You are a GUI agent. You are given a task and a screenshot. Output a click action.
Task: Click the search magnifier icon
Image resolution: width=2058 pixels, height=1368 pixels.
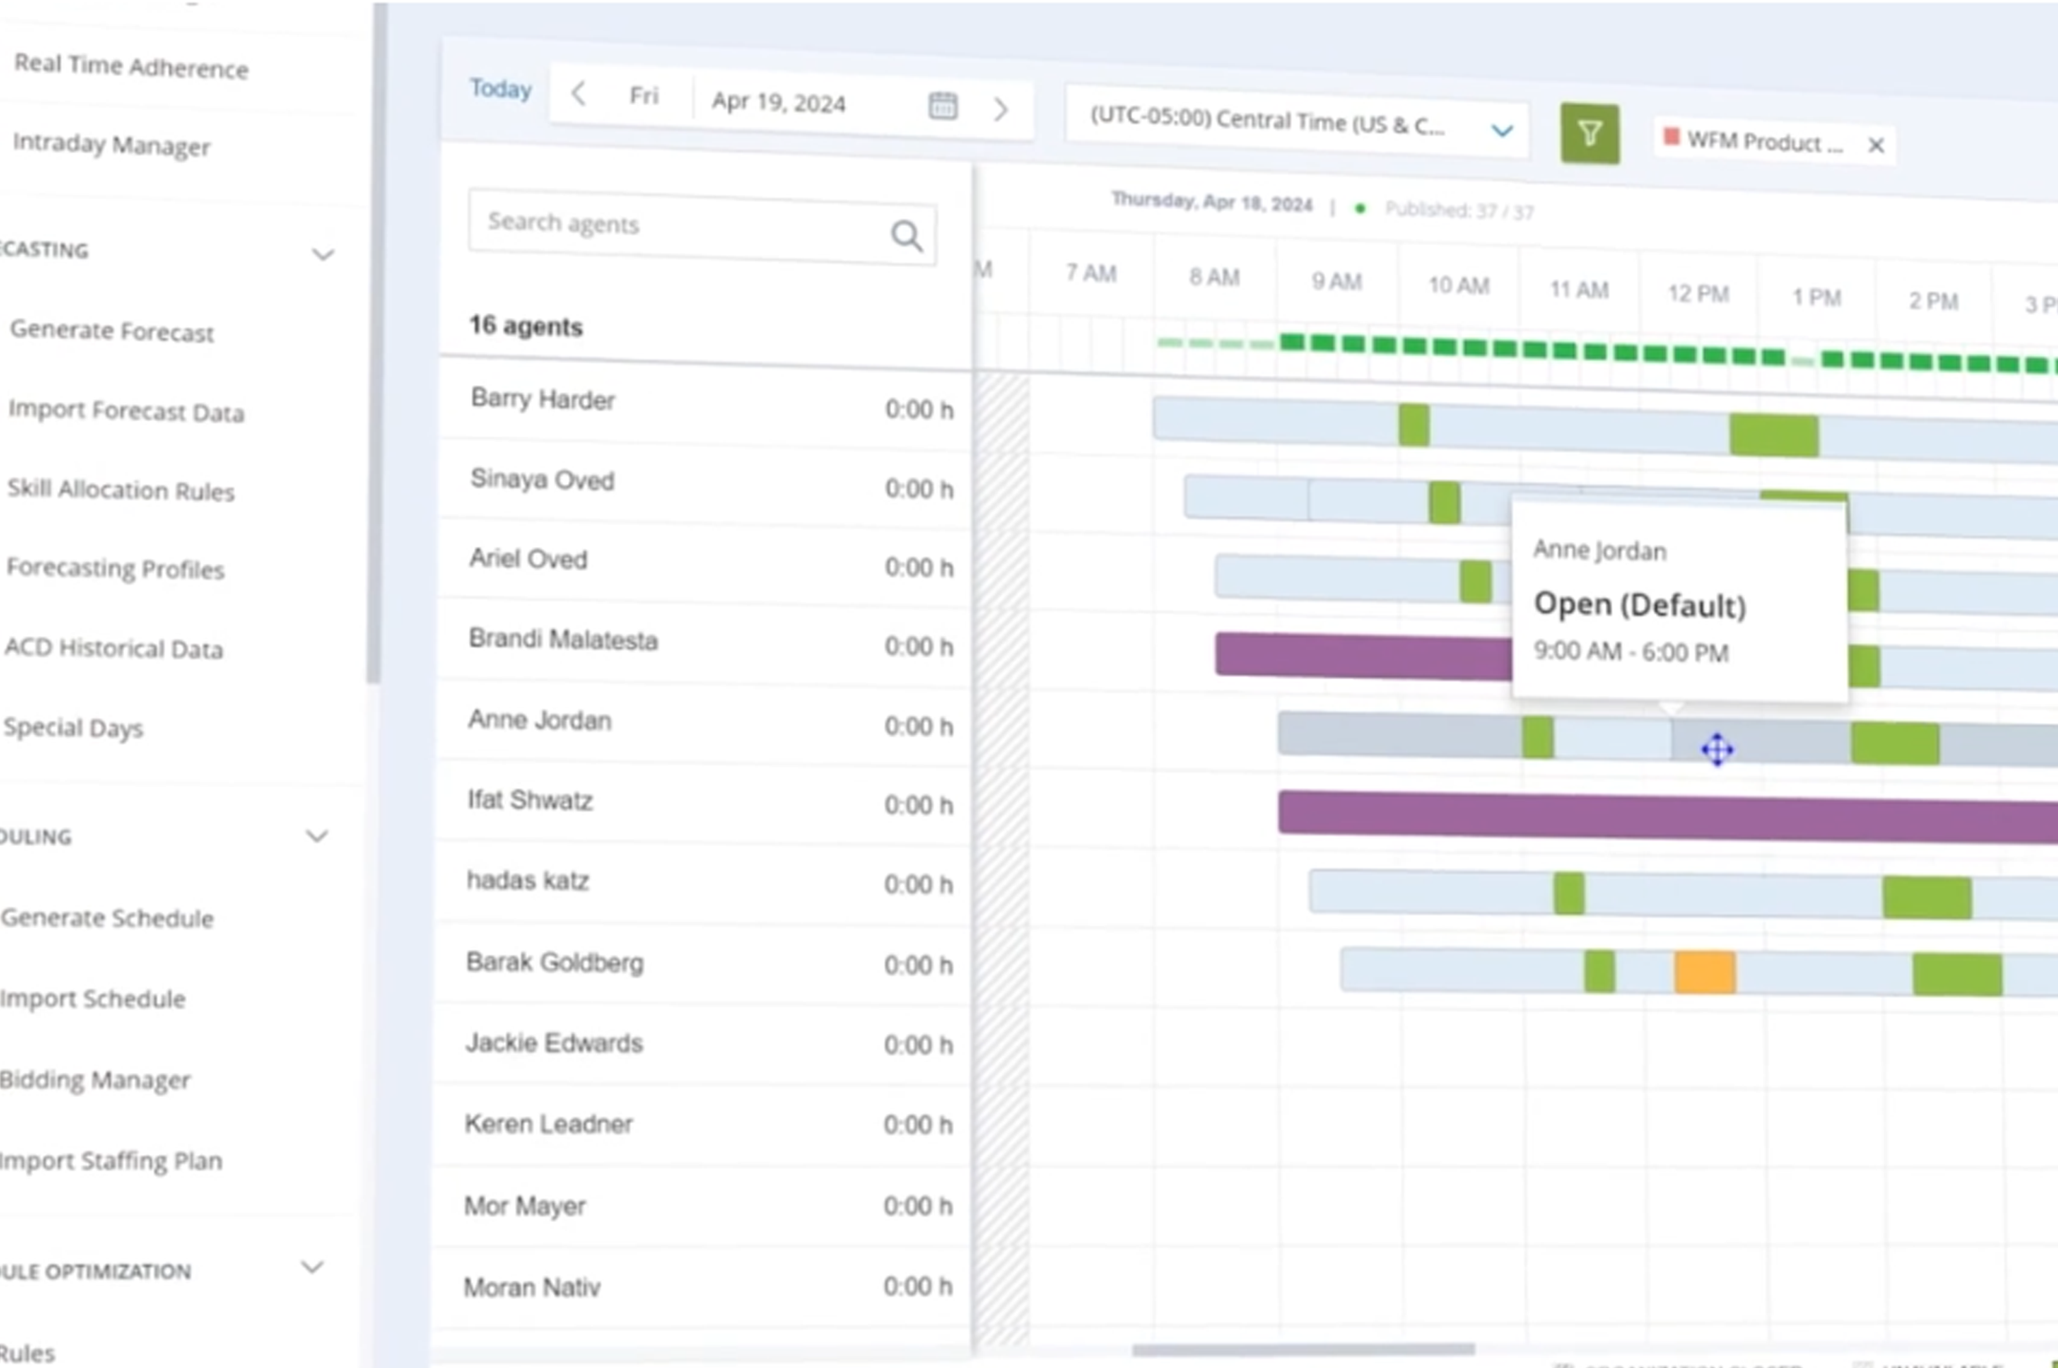[906, 235]
